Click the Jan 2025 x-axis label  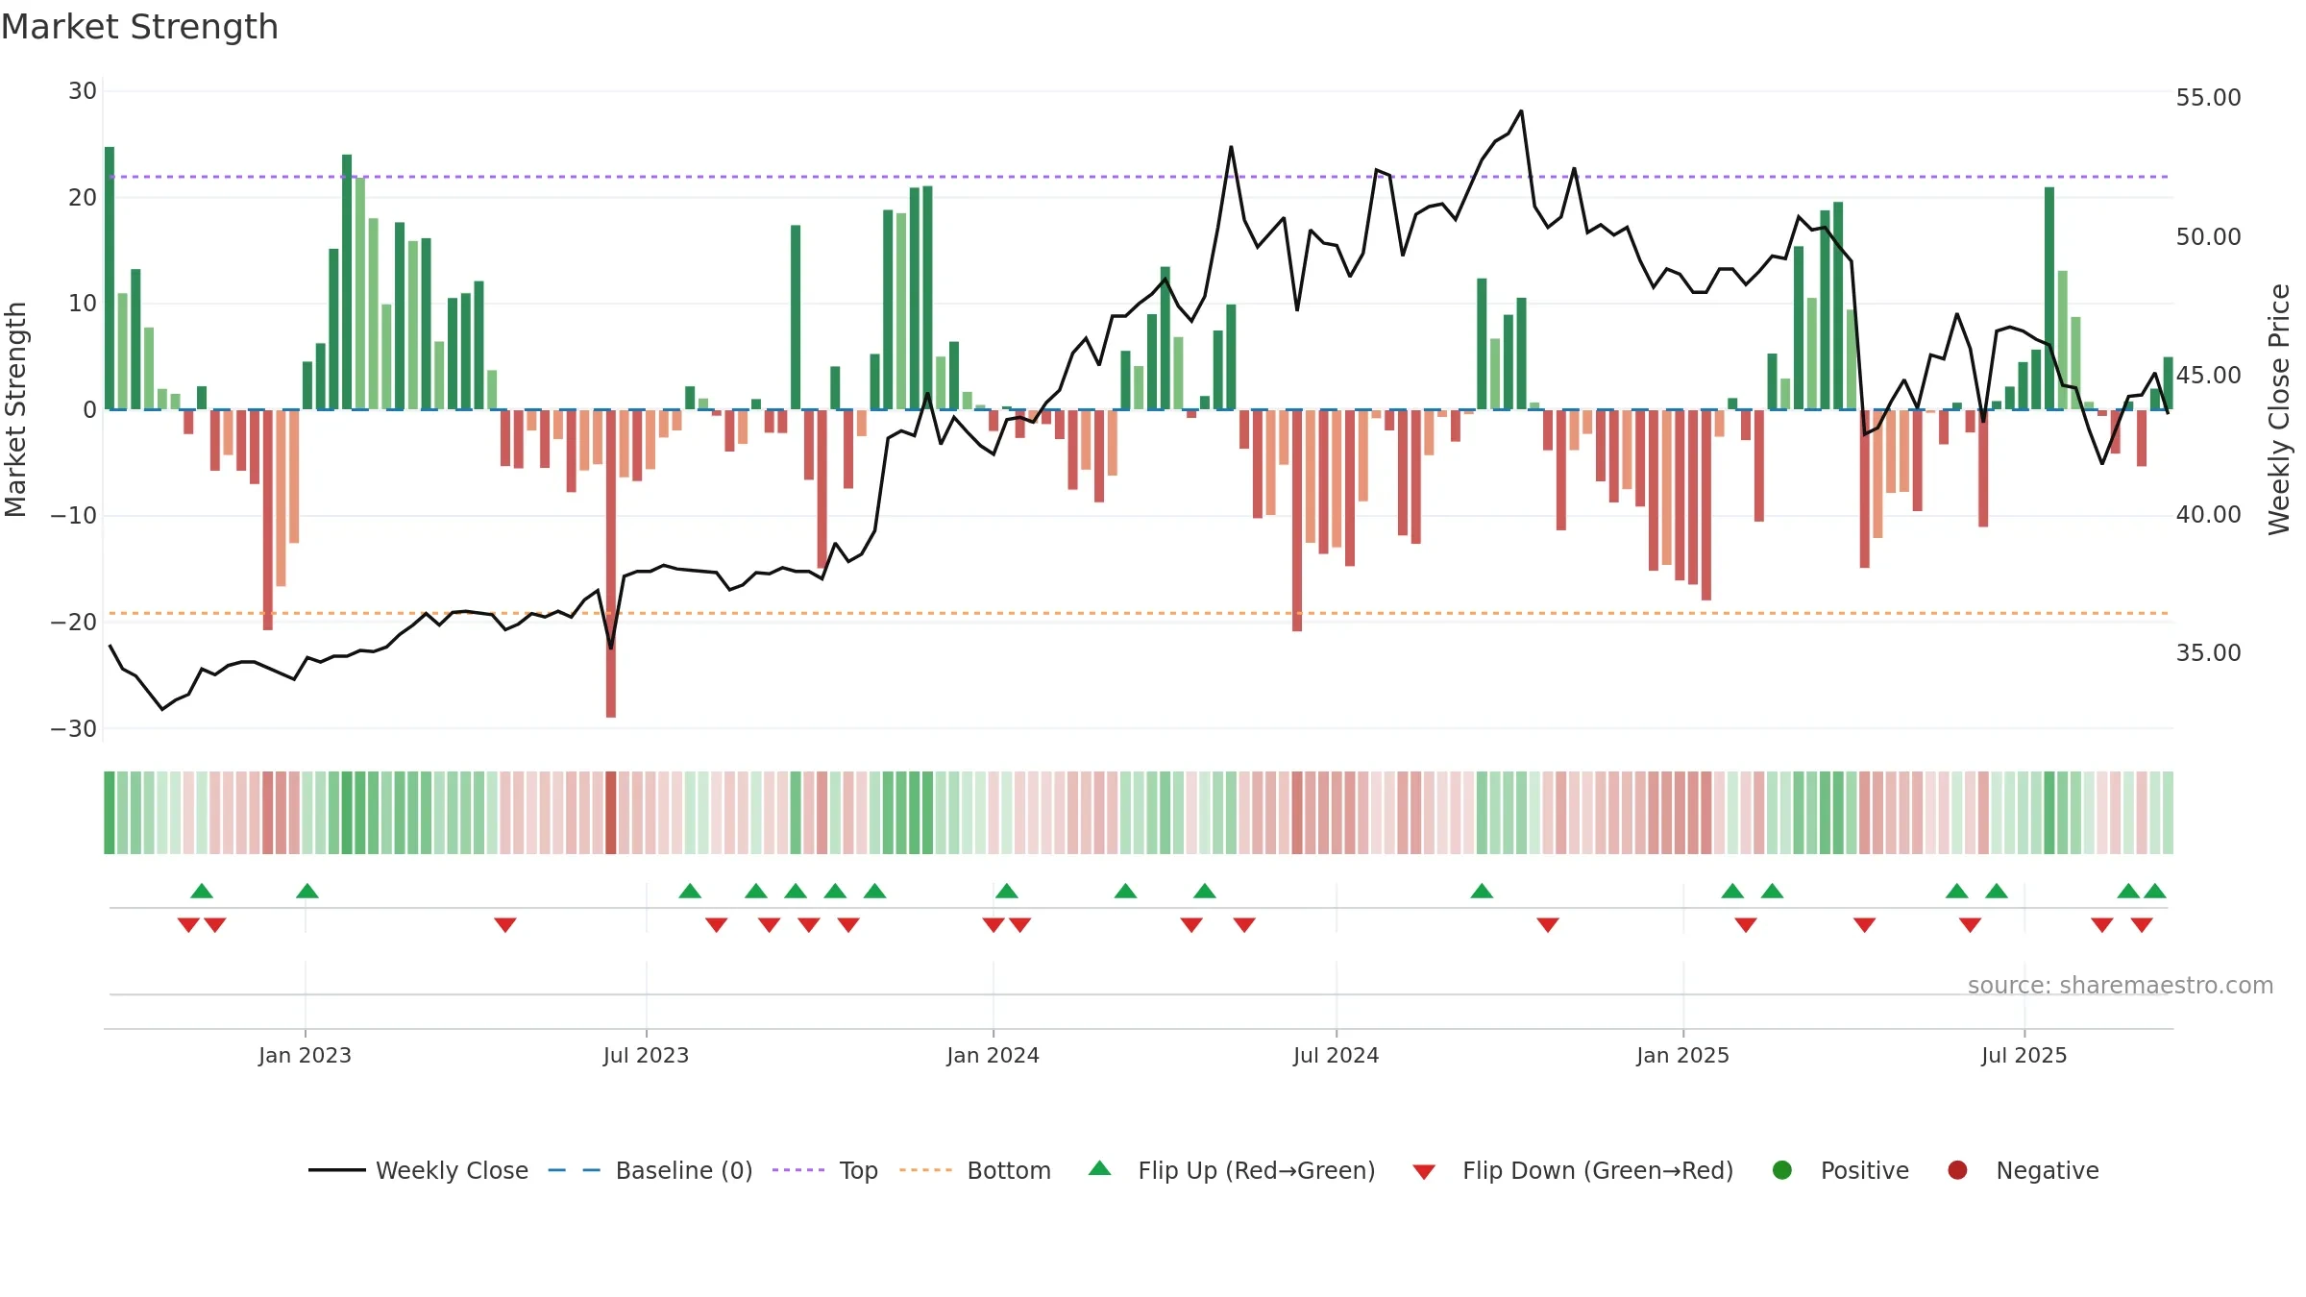tap(1682, 1055)
